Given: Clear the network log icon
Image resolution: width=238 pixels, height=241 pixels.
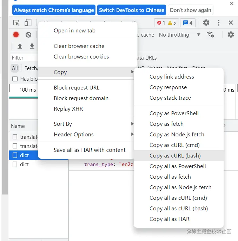Looking at the screenshot, I should (x=28, y=35).
